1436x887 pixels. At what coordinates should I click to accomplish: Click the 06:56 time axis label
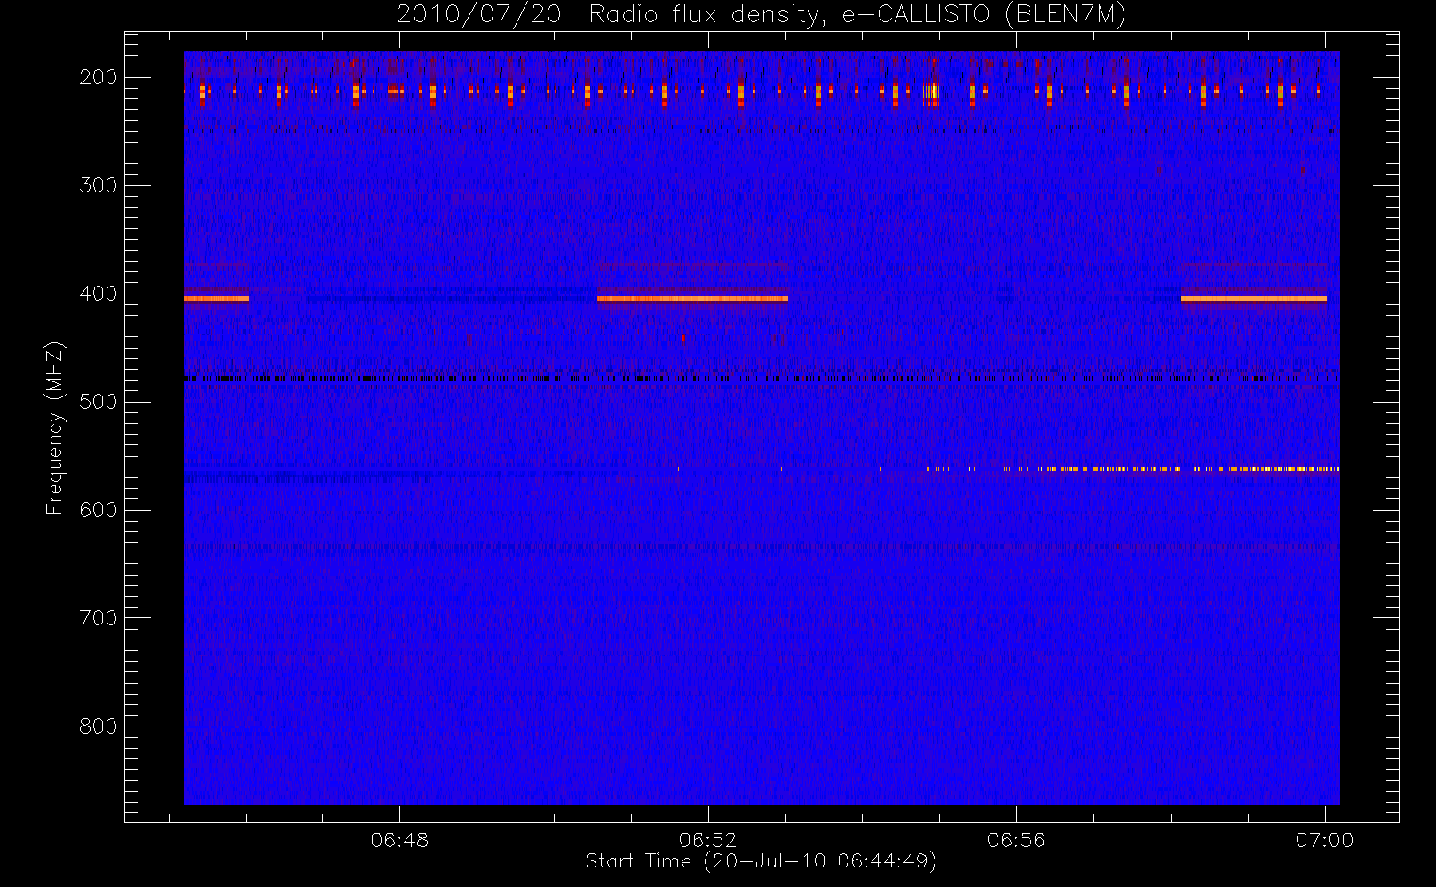(x=1016, y=839)
